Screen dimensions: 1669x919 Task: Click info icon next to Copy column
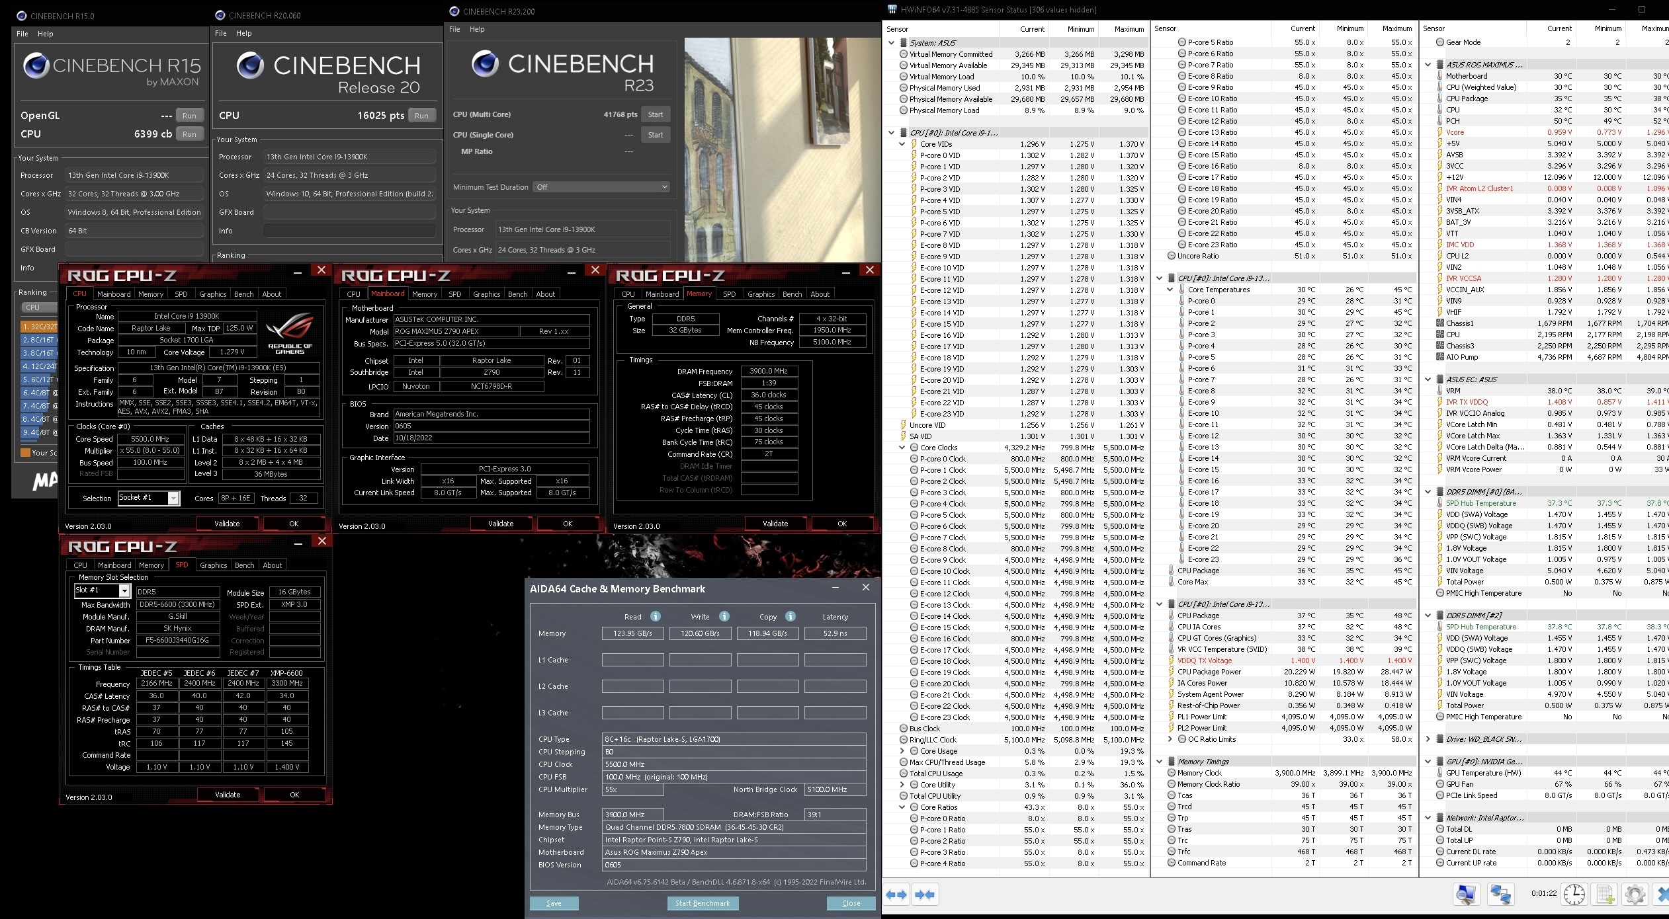click(x=790, y=616)
